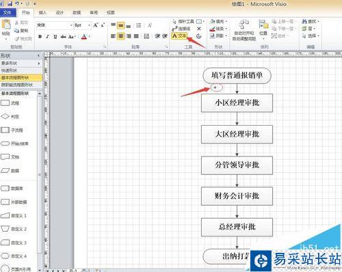The width and height of the screenshot is (342, 272).
Task: Click the red font color A swatch
Action: coord(84,36)
